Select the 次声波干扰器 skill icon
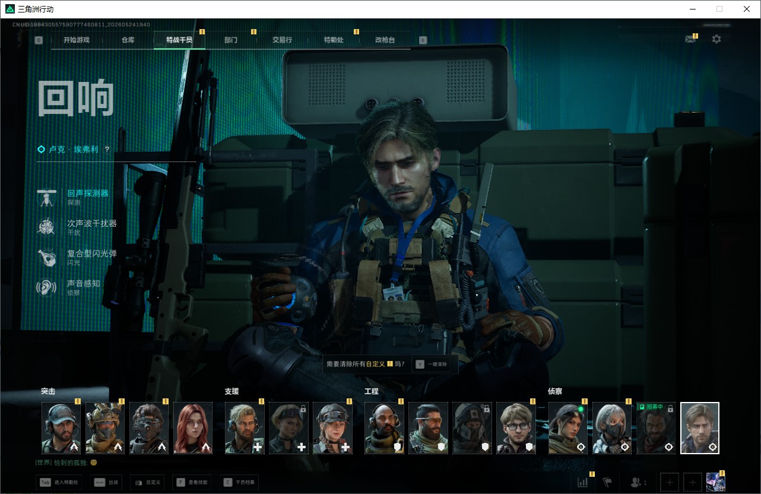Image resolution: width=761 pixels, height=494 pixels. (x=46, y=227)
